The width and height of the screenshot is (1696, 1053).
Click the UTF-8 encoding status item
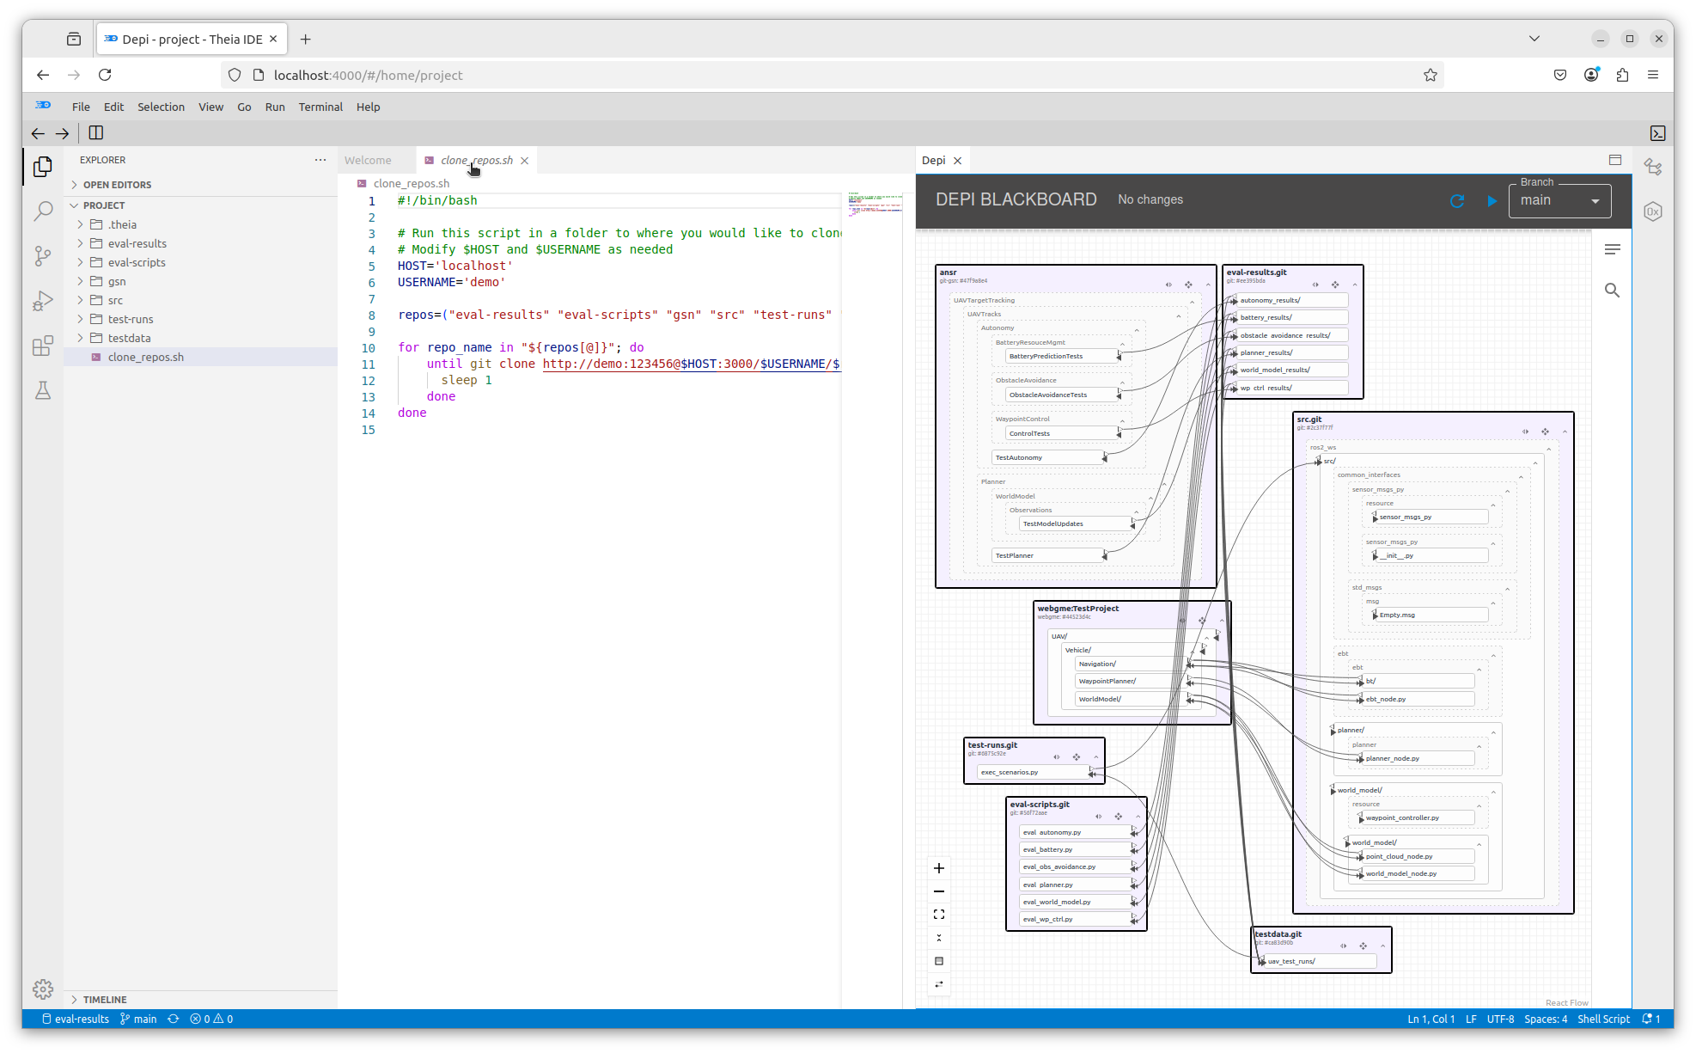pos(1500,1019)
